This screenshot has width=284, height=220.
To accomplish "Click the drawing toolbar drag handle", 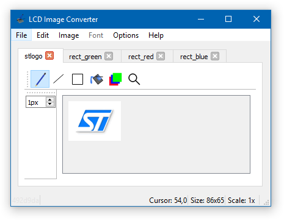I will (27, 79).
